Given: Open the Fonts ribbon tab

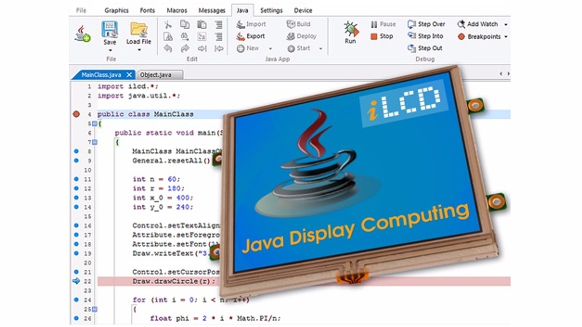Looking at the screenshot, I should click(x=147, y=10).
